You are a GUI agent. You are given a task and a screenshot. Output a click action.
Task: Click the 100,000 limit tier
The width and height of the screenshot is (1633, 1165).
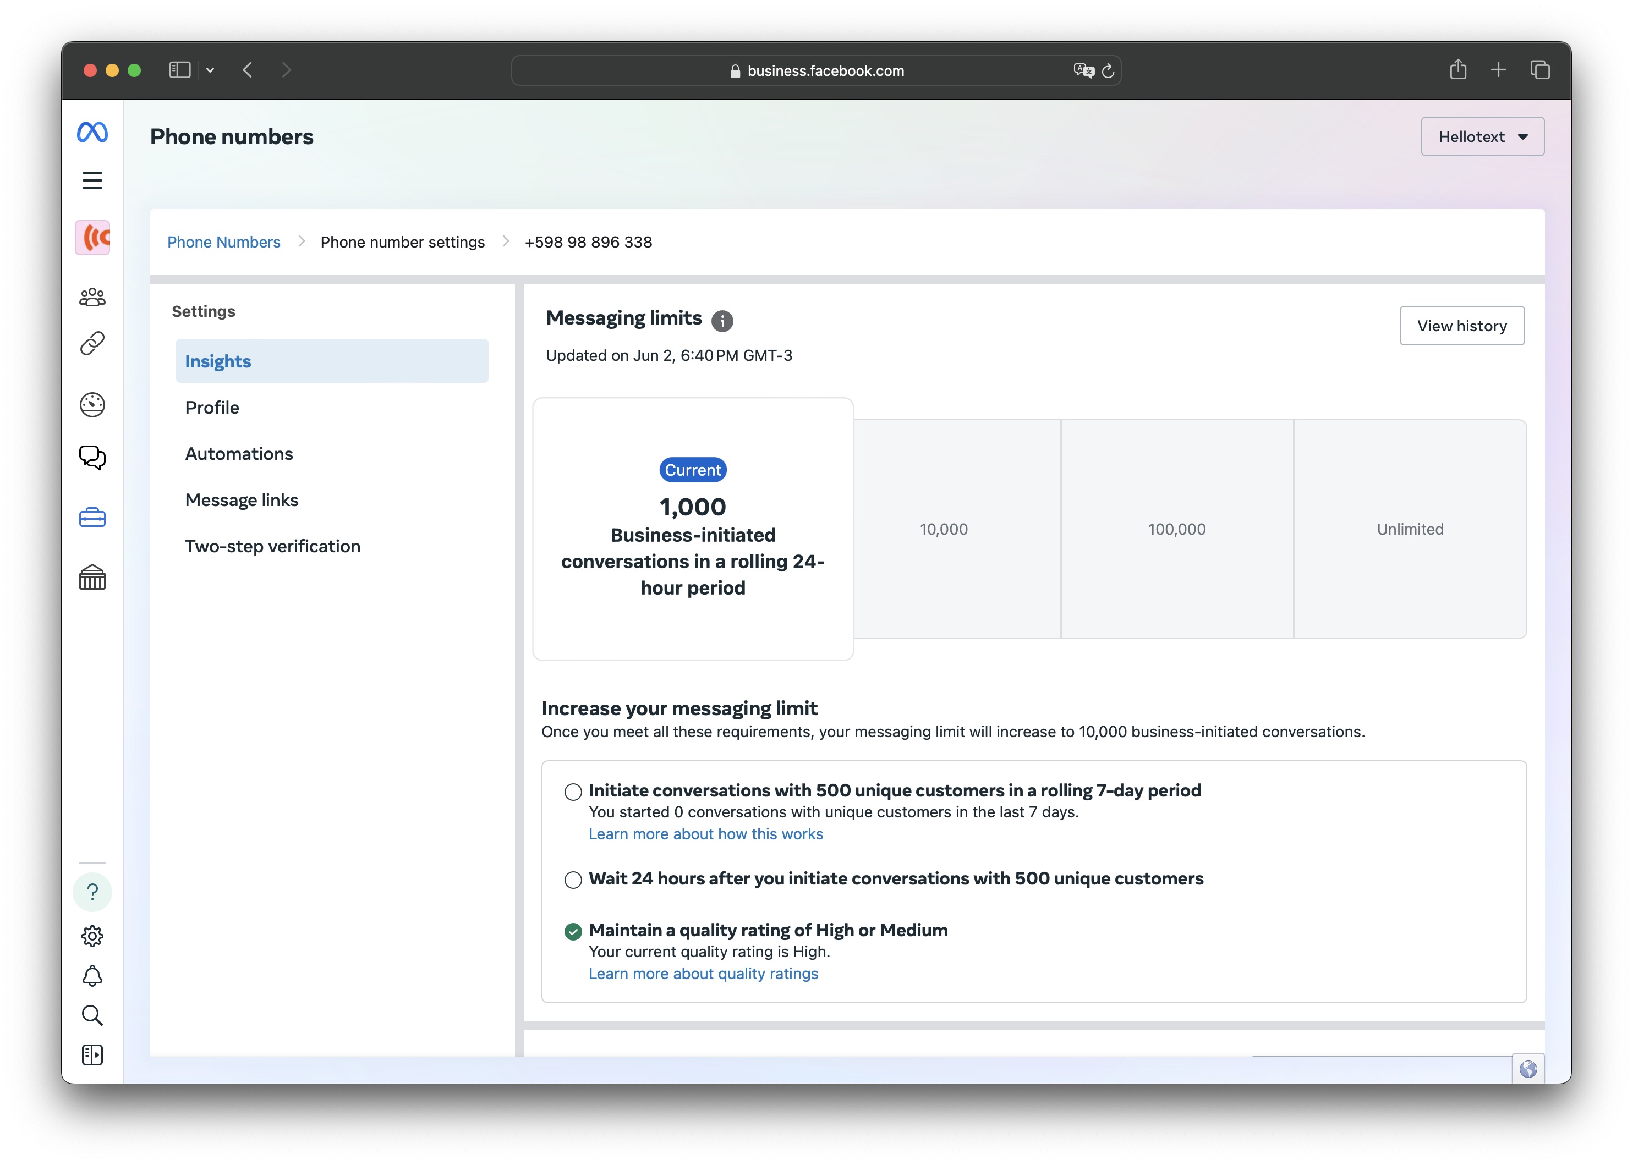[x=1177, y=529]
